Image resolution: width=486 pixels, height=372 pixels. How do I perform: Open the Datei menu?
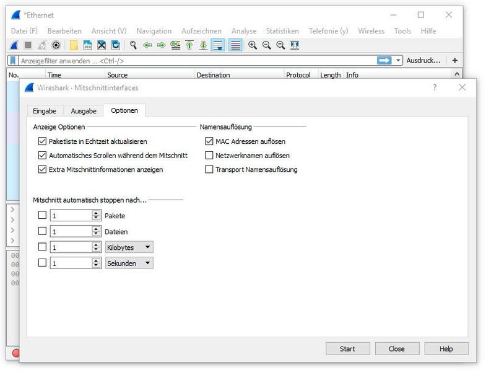coord(24,31)
